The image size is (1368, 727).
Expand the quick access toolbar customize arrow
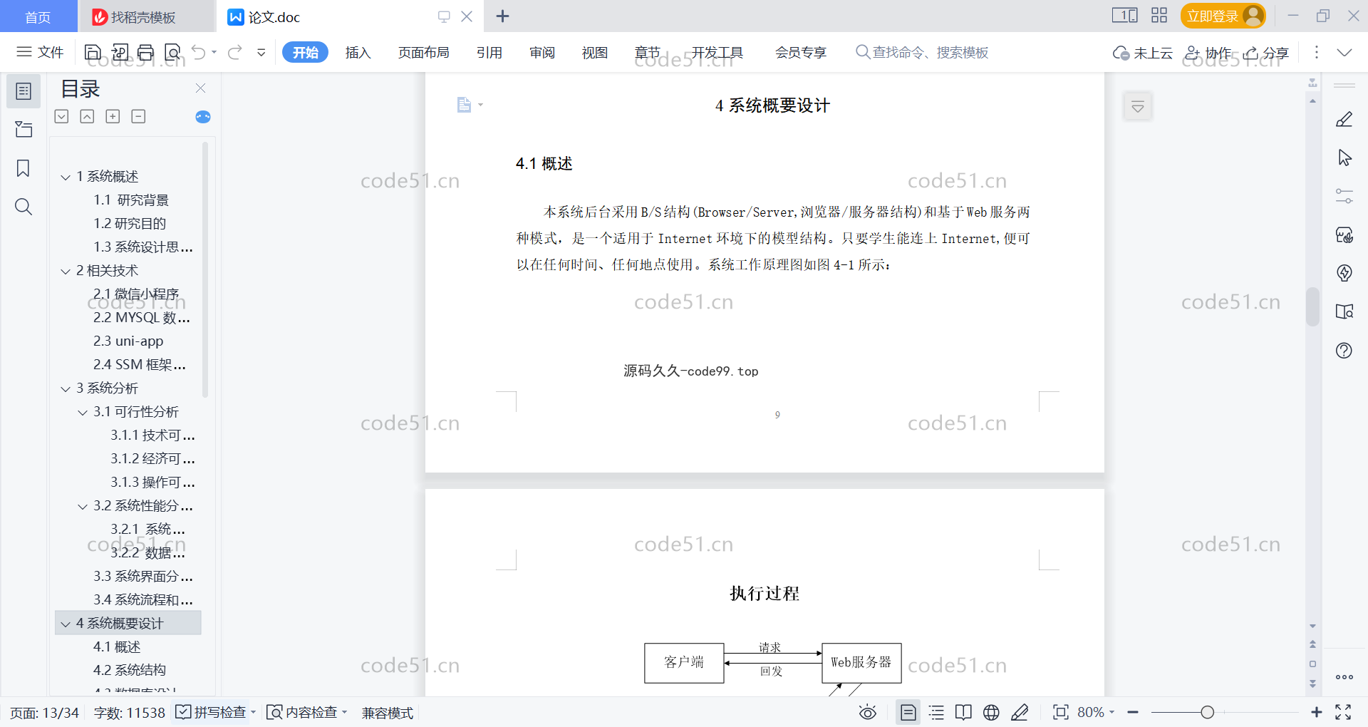[261, 52]
